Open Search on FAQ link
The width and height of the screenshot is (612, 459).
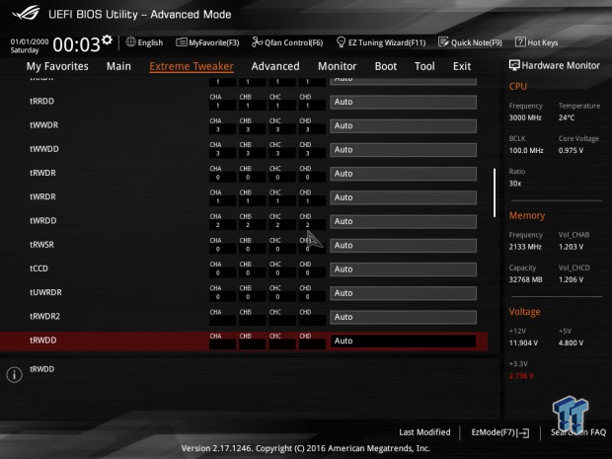[578, 432]
